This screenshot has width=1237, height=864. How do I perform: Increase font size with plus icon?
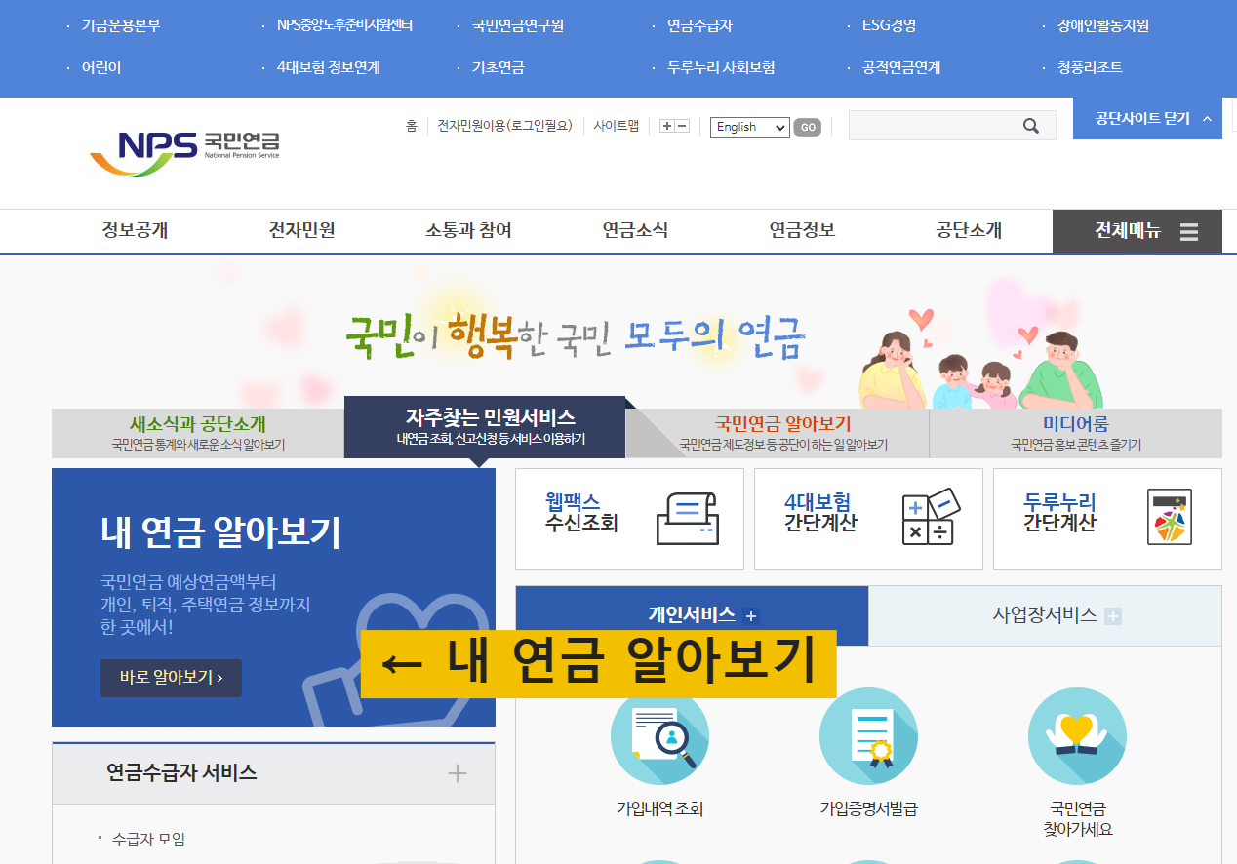pos(667,126)
